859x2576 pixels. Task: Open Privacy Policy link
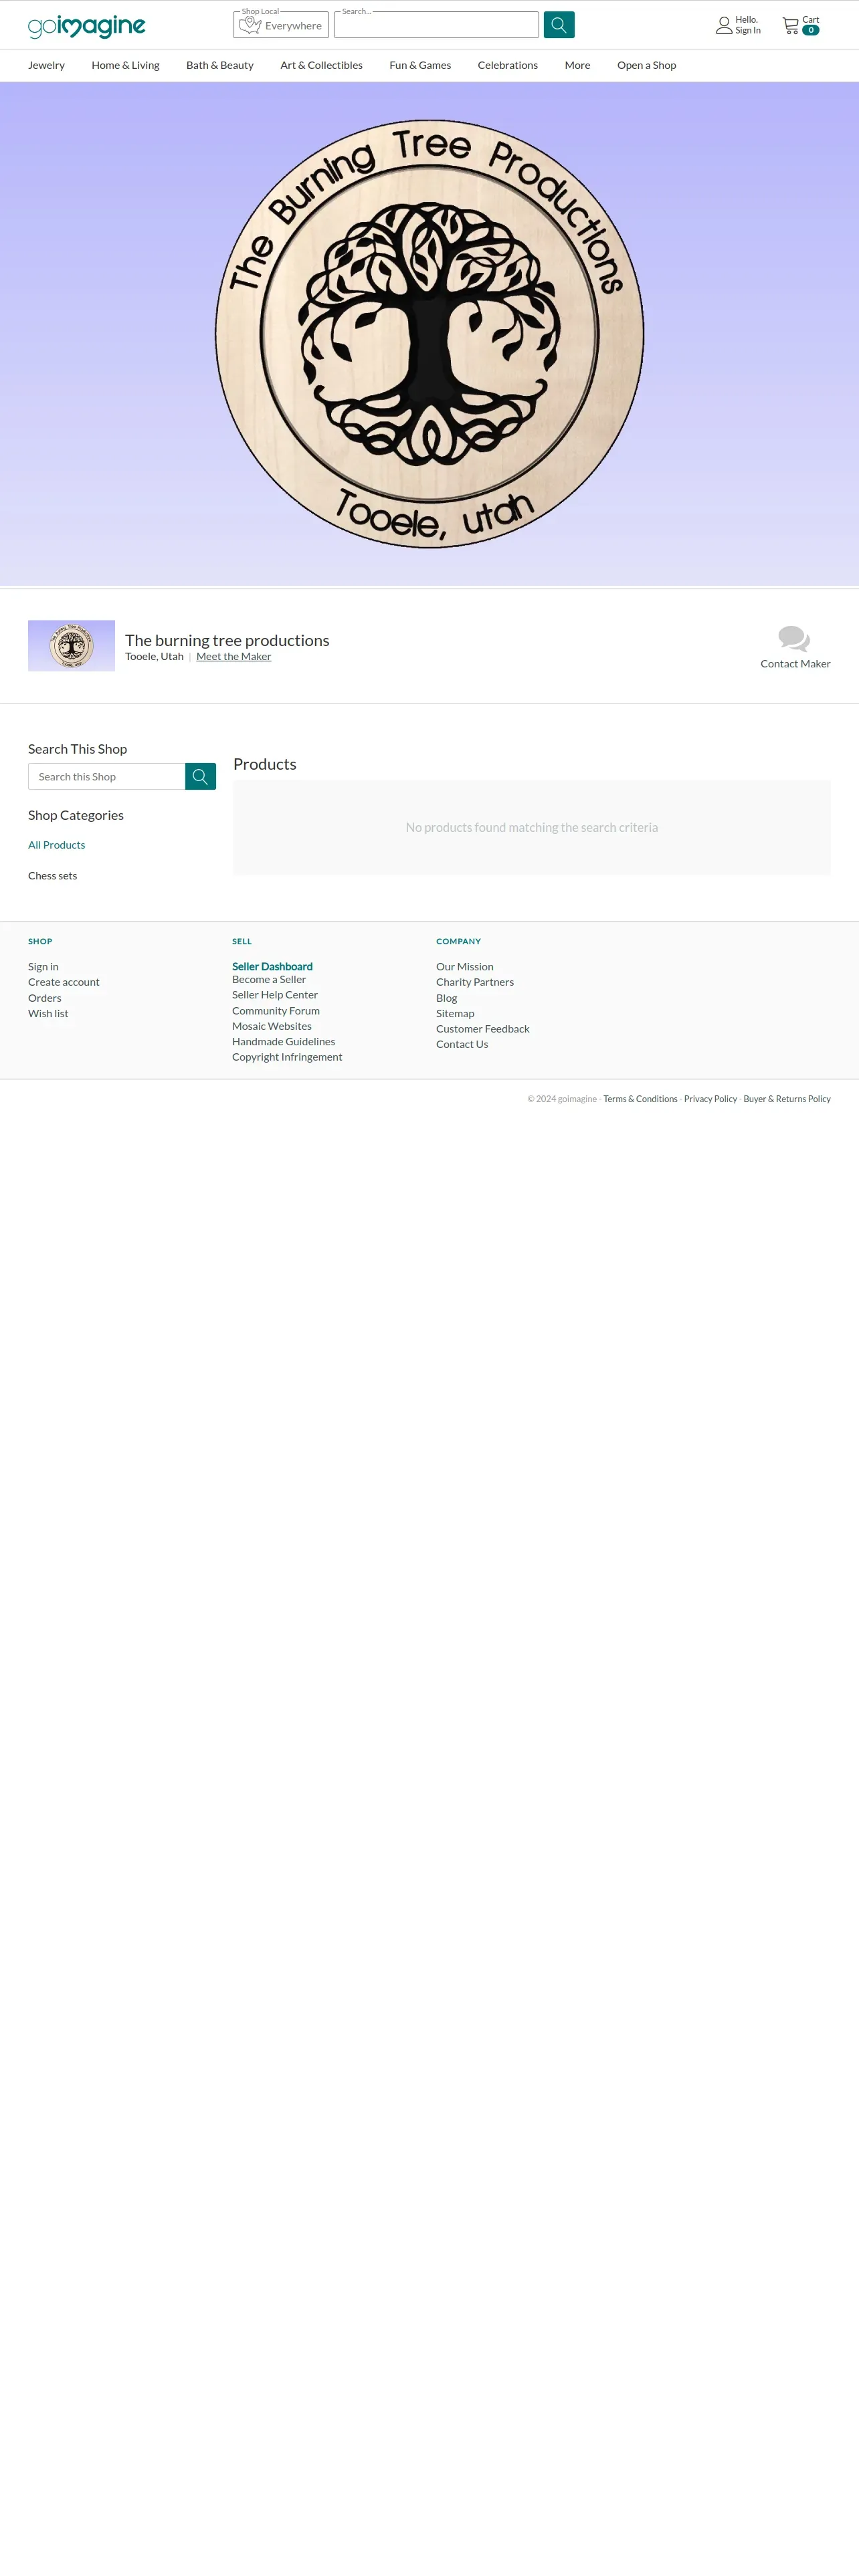(710, 1099)
